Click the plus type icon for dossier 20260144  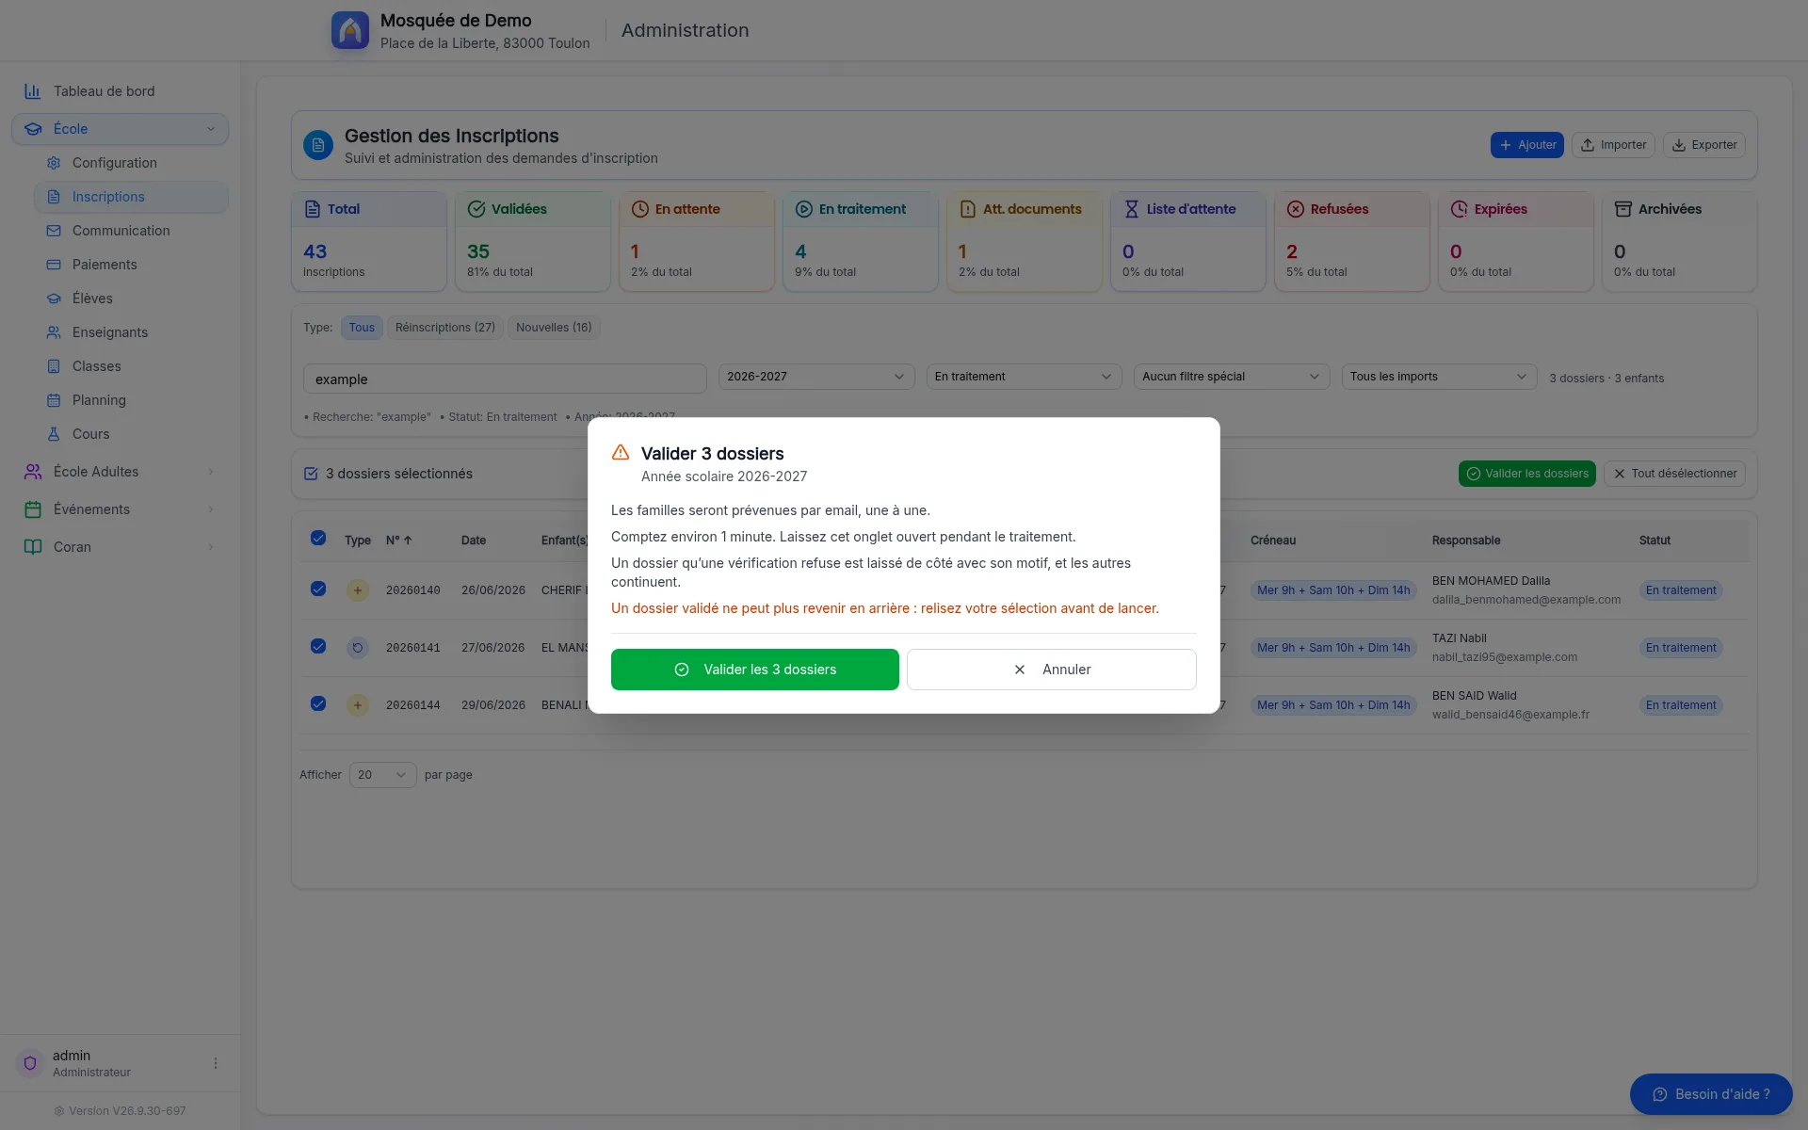pos(358,705)
